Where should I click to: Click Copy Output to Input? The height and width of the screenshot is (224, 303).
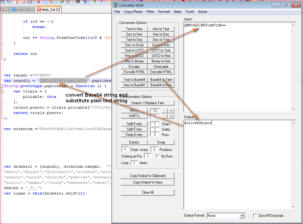click(147, 182)
